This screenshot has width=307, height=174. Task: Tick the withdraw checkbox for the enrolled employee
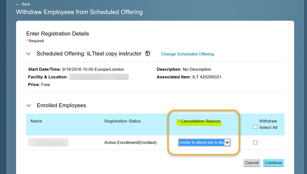[x=255, y=142]
